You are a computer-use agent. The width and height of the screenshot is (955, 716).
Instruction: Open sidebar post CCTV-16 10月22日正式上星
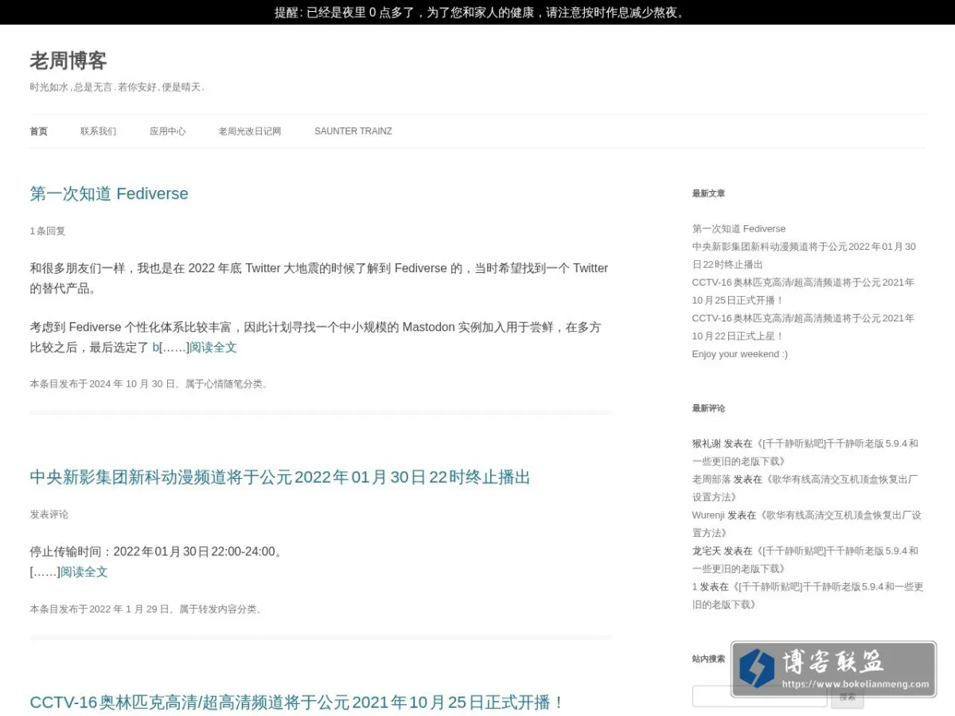pyautogui.click(x=804, y=327)
